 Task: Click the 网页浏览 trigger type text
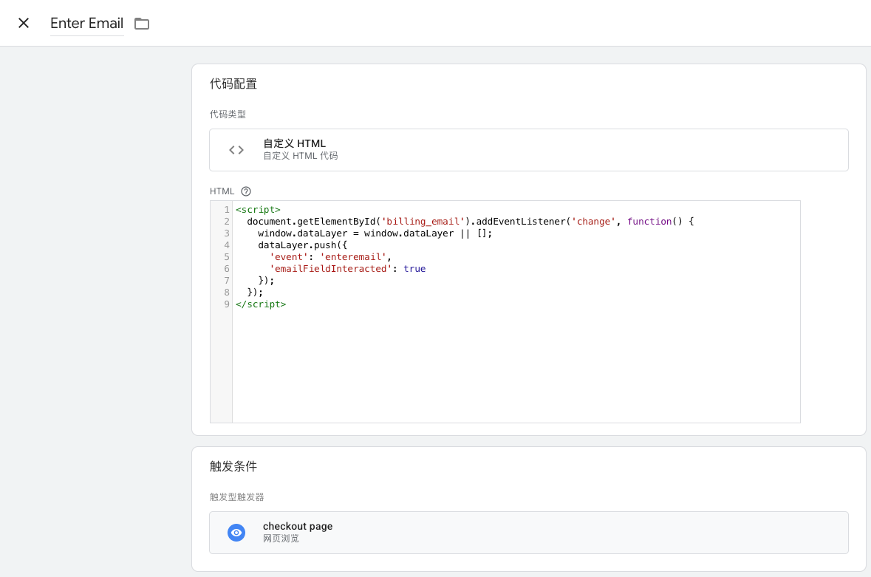pyautogui.click(x=281, y=539)
